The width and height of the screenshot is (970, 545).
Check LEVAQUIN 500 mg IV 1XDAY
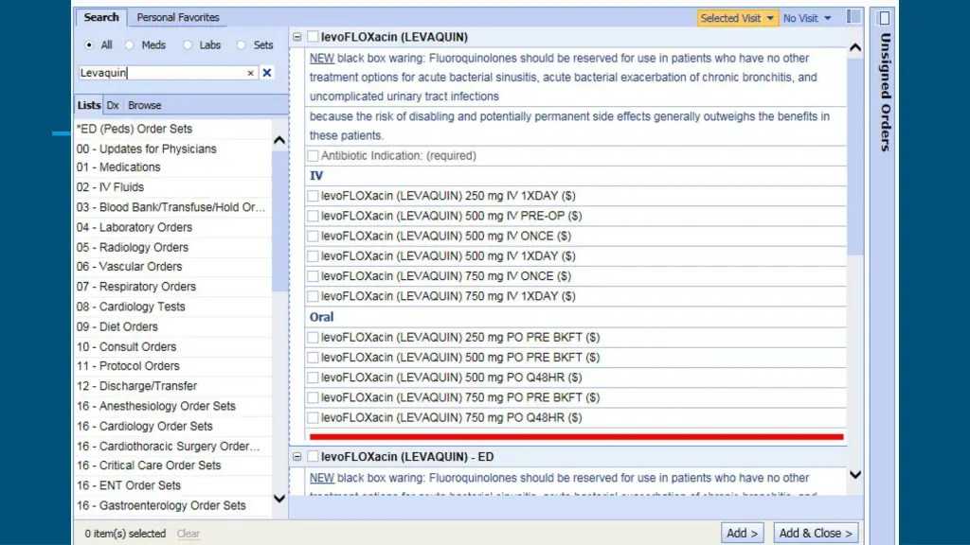pyautogui.click(x=313, y=255)
